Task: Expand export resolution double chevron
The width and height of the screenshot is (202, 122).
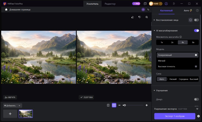Action: tap(197, 109)
